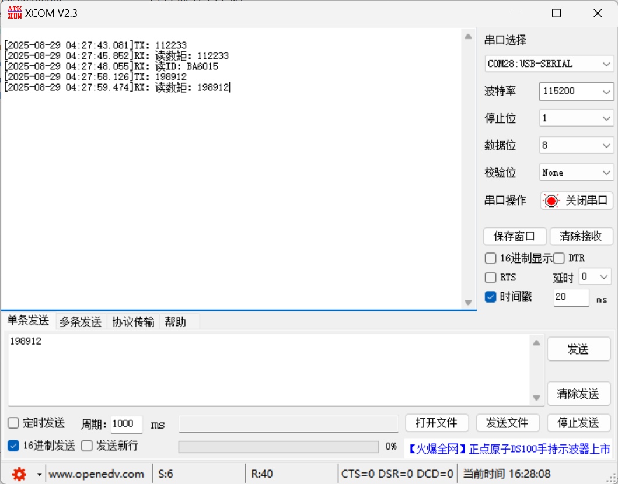Enable the 定时发送 checkbox
This screenshot has height=484, width=618.
point(13,423)
